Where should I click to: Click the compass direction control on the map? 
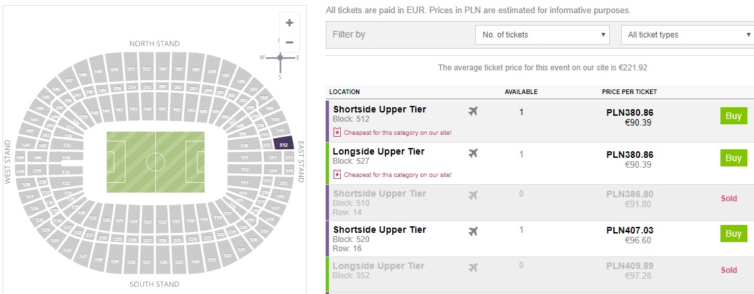pyautogui.click(x=280, y=58)
